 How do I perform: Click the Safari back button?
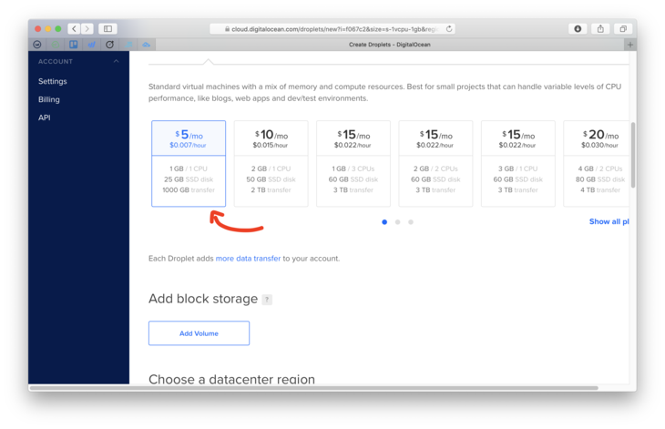(74, 29)
